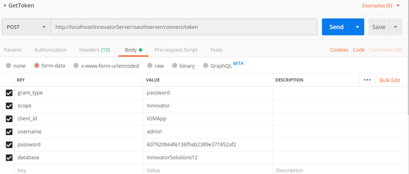Viewport: 409px width, 174px height.
Task: Open the Cookies link
Action: pyautogui.click(x=339, y=50)
